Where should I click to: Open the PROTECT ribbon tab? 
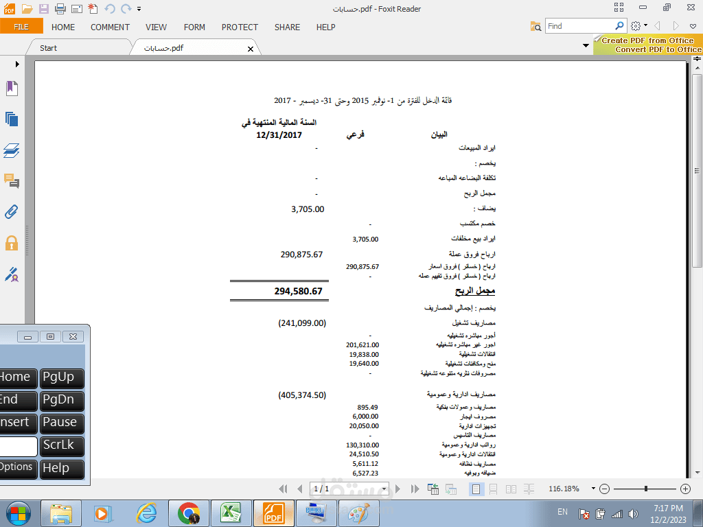click(x=240, y=27)
